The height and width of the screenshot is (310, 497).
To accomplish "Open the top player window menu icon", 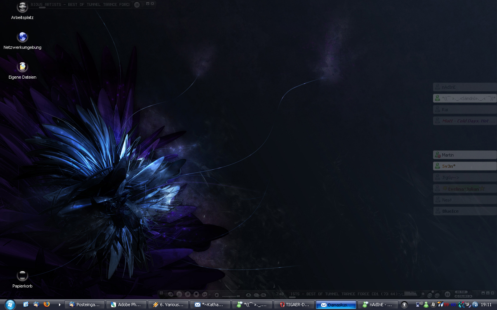I will point(137,5).
